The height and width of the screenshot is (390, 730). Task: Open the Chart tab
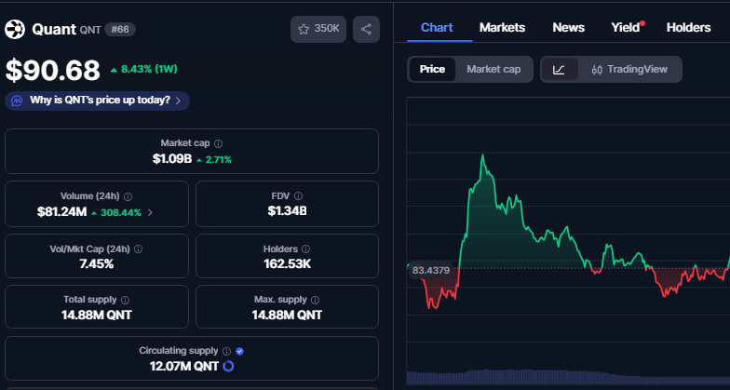[437, 28]
